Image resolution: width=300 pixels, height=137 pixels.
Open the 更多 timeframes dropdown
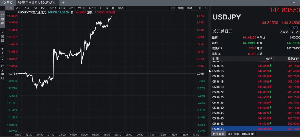click(x=121, y=8)
